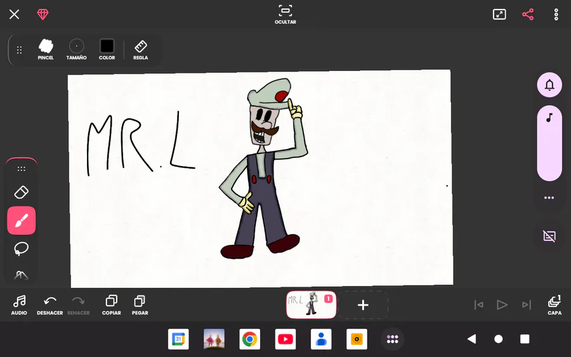Image resolution: width=571 pixels, height=357 pixels.
Task: Click the left tool panel handle dots
Action: [x=21, y=169]
